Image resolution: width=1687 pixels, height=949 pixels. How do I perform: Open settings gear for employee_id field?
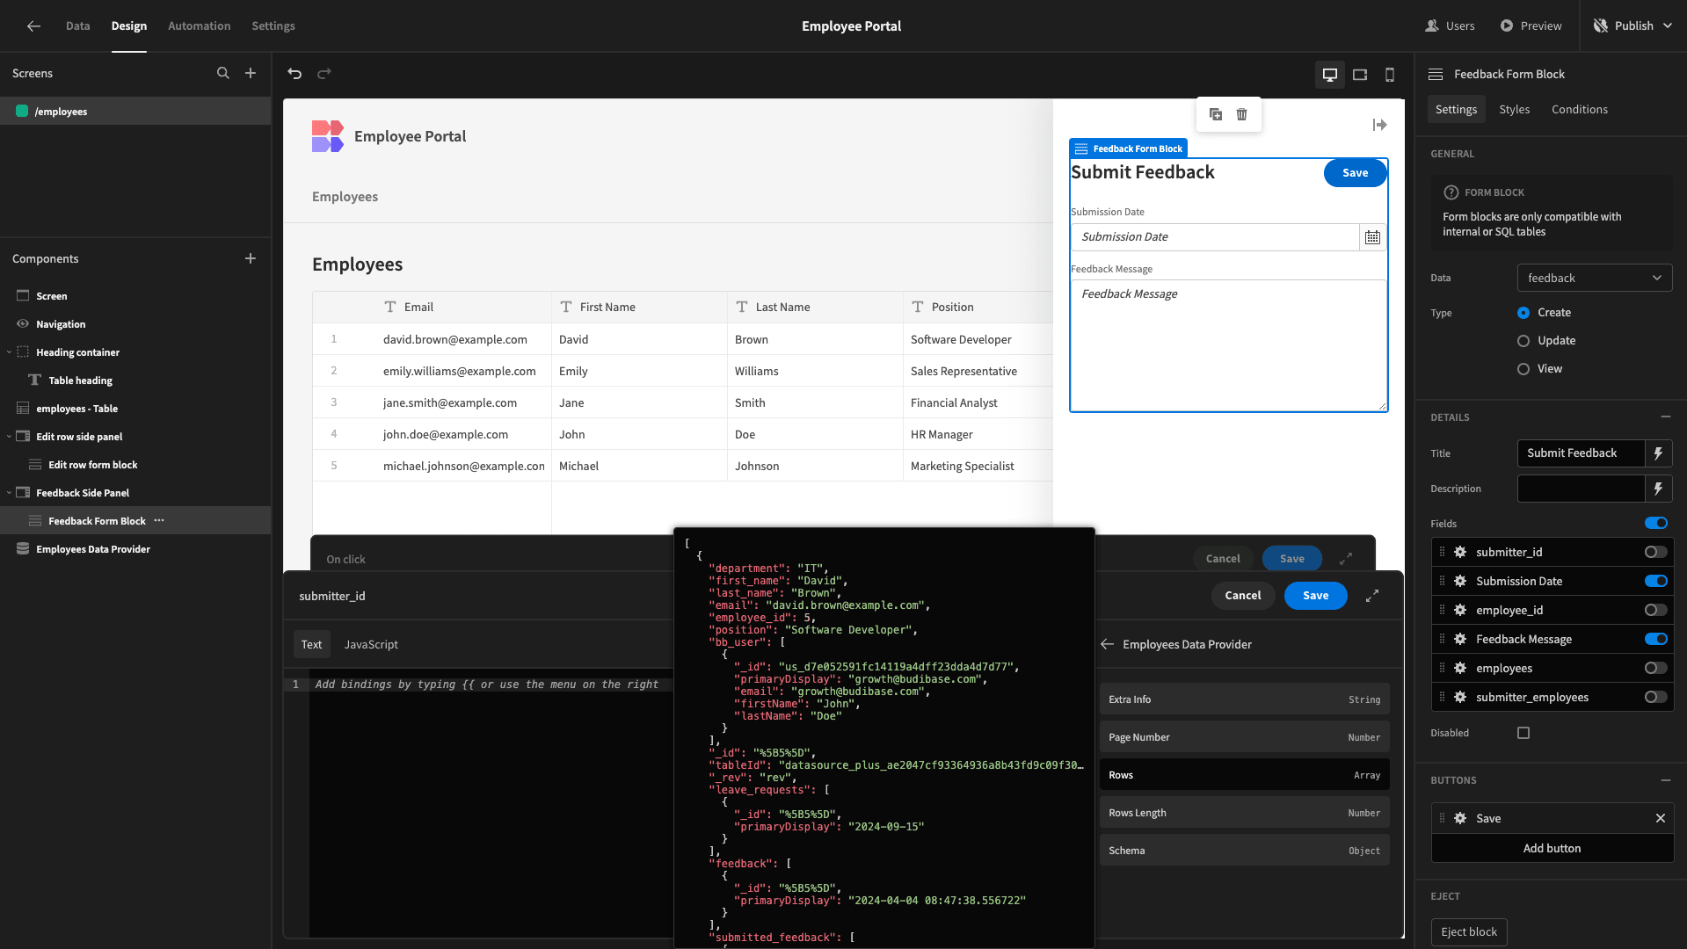pyautogui.click(x=1460, y=610)
